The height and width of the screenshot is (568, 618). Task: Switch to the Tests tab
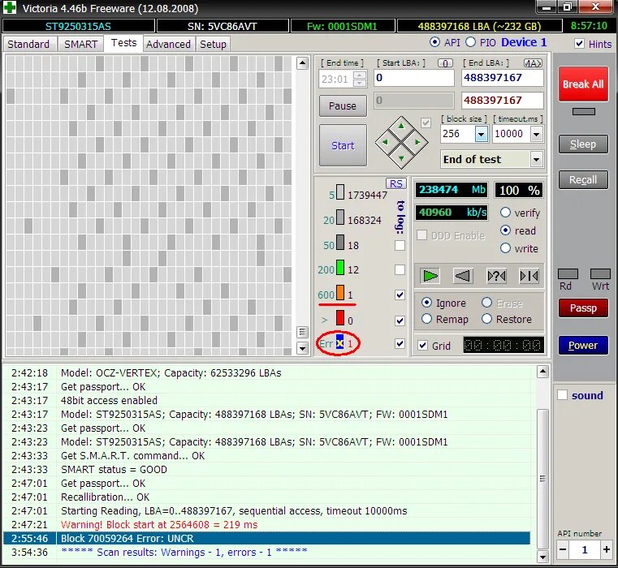(123, 42)
